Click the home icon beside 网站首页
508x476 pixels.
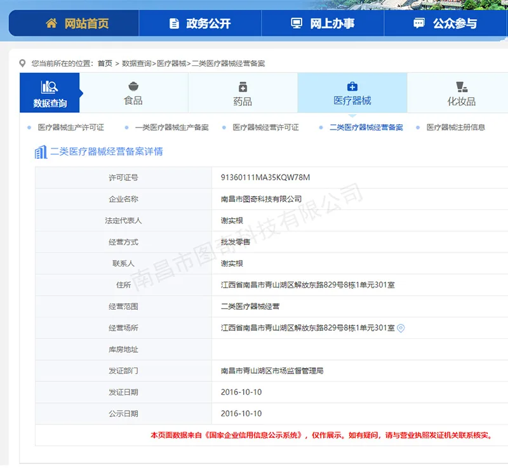[x=51, y=23]
